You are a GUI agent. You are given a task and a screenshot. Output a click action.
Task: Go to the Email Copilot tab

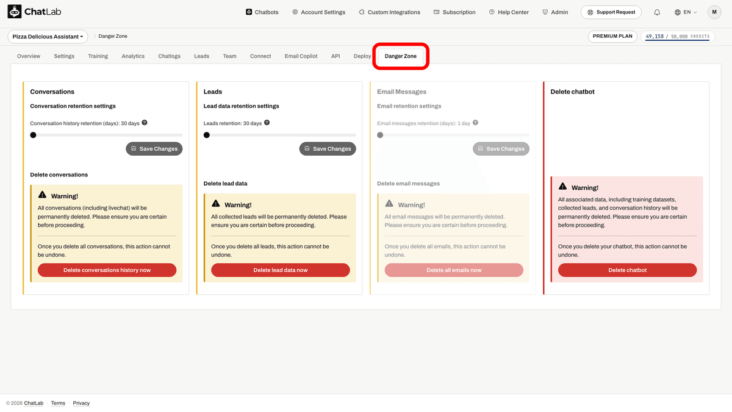tap(301, 56)
